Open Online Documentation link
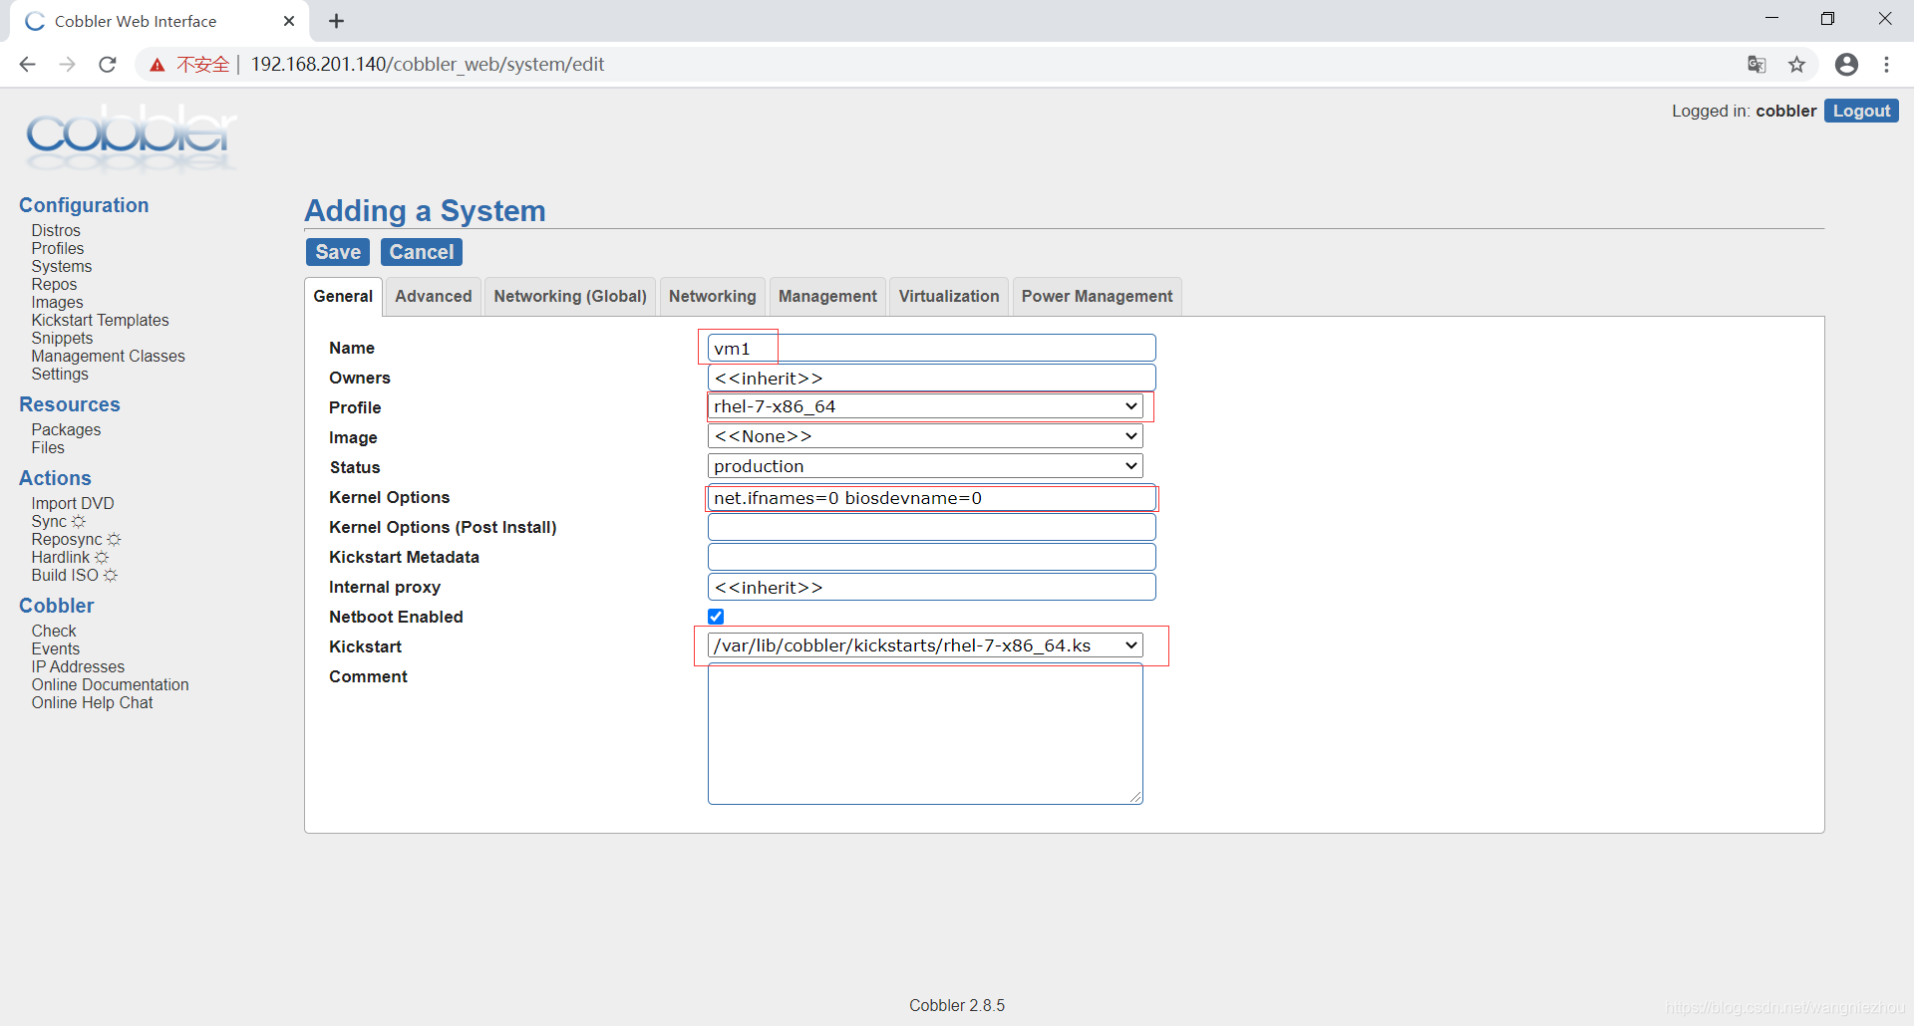Image resolution: width=1914 pixels, height=1026 pixels. (110, 685)
